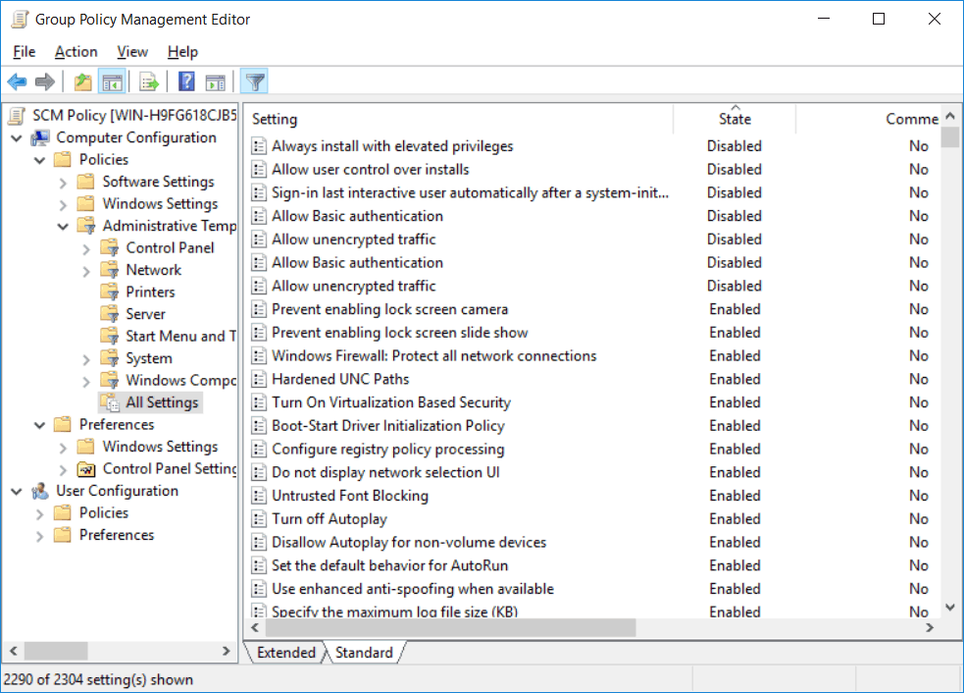Switch to the Extended tab
Image resolution: width=964 pixels, height=693 pixels.
tap(286, 653)
